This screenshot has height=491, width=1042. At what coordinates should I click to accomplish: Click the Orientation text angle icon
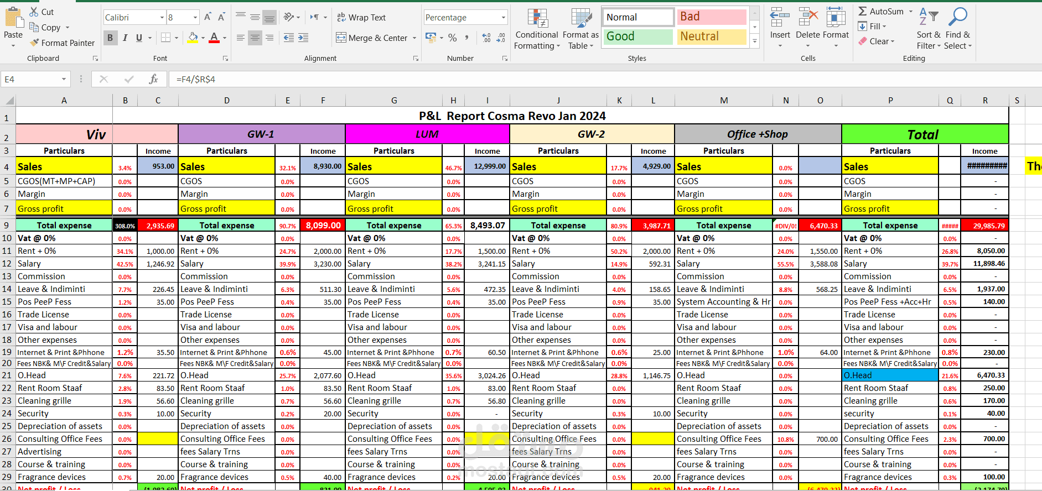tap(288, 17)
